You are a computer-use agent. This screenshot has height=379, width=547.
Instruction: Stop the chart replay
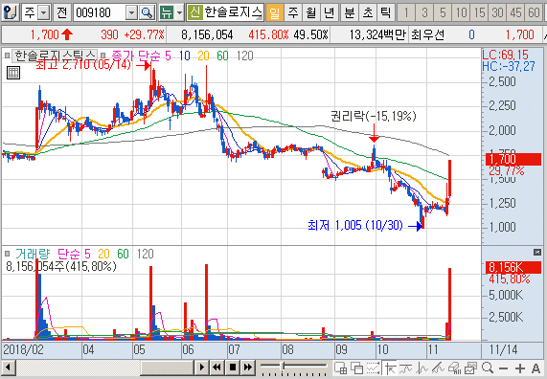click(x=233, y=368)
